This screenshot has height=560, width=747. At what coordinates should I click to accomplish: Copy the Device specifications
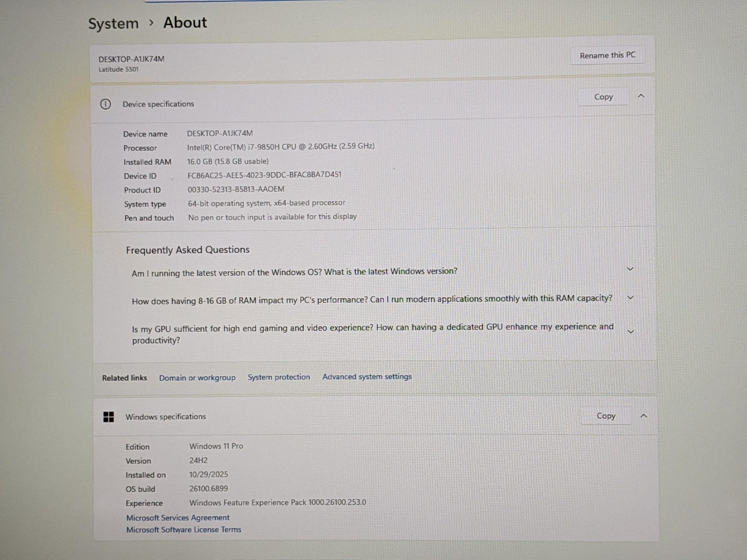[x=603, y=97]
